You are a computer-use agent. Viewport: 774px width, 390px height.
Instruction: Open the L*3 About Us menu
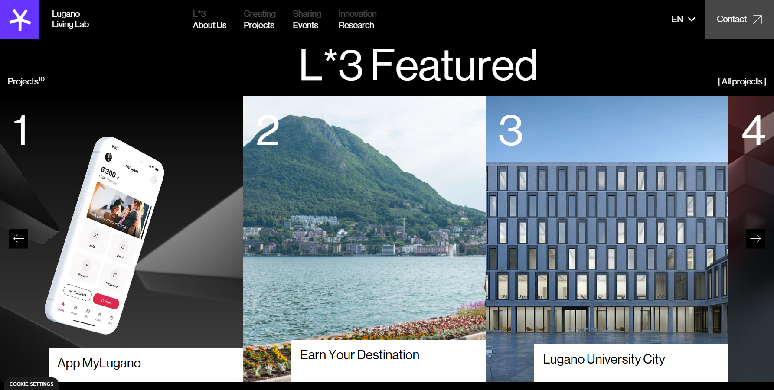(209, 19)
